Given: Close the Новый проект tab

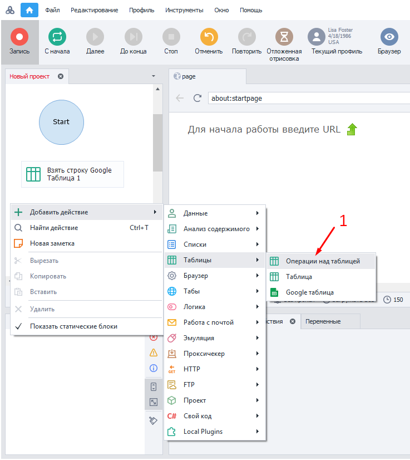Looking at the screenshot, I should point(61,76).
